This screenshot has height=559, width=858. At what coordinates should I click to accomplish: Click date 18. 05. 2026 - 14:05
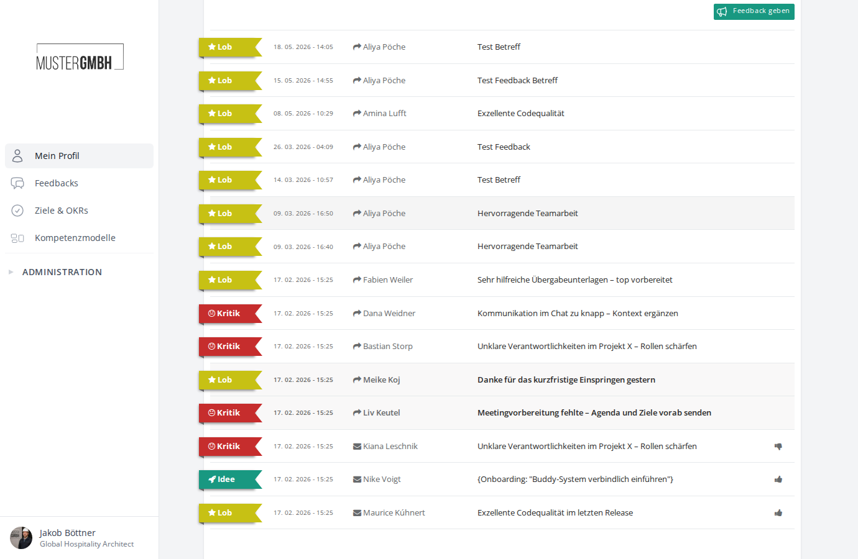pyautogui.click(x=303, y=47)
